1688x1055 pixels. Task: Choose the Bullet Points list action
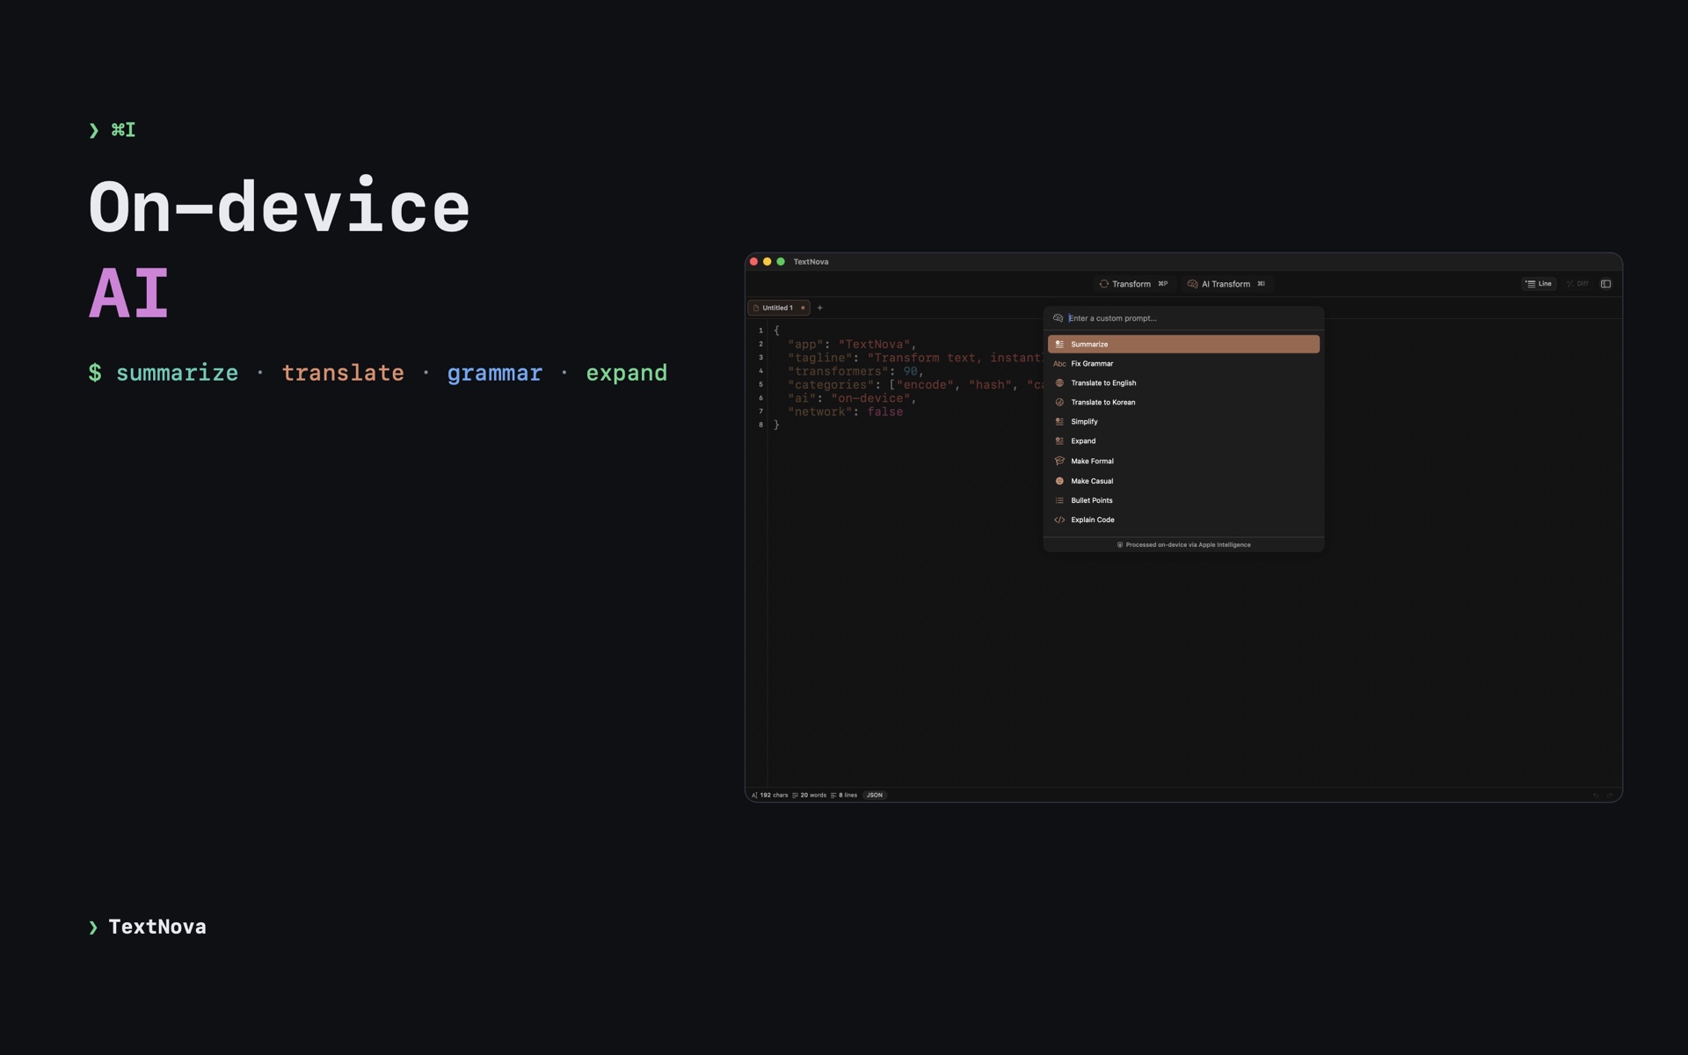pyautogui.click(x=1183, y=500)
